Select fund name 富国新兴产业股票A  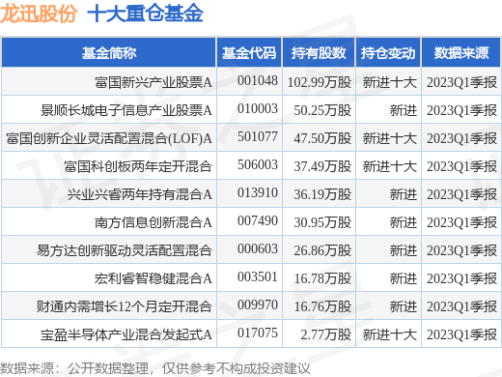point(153,82)
